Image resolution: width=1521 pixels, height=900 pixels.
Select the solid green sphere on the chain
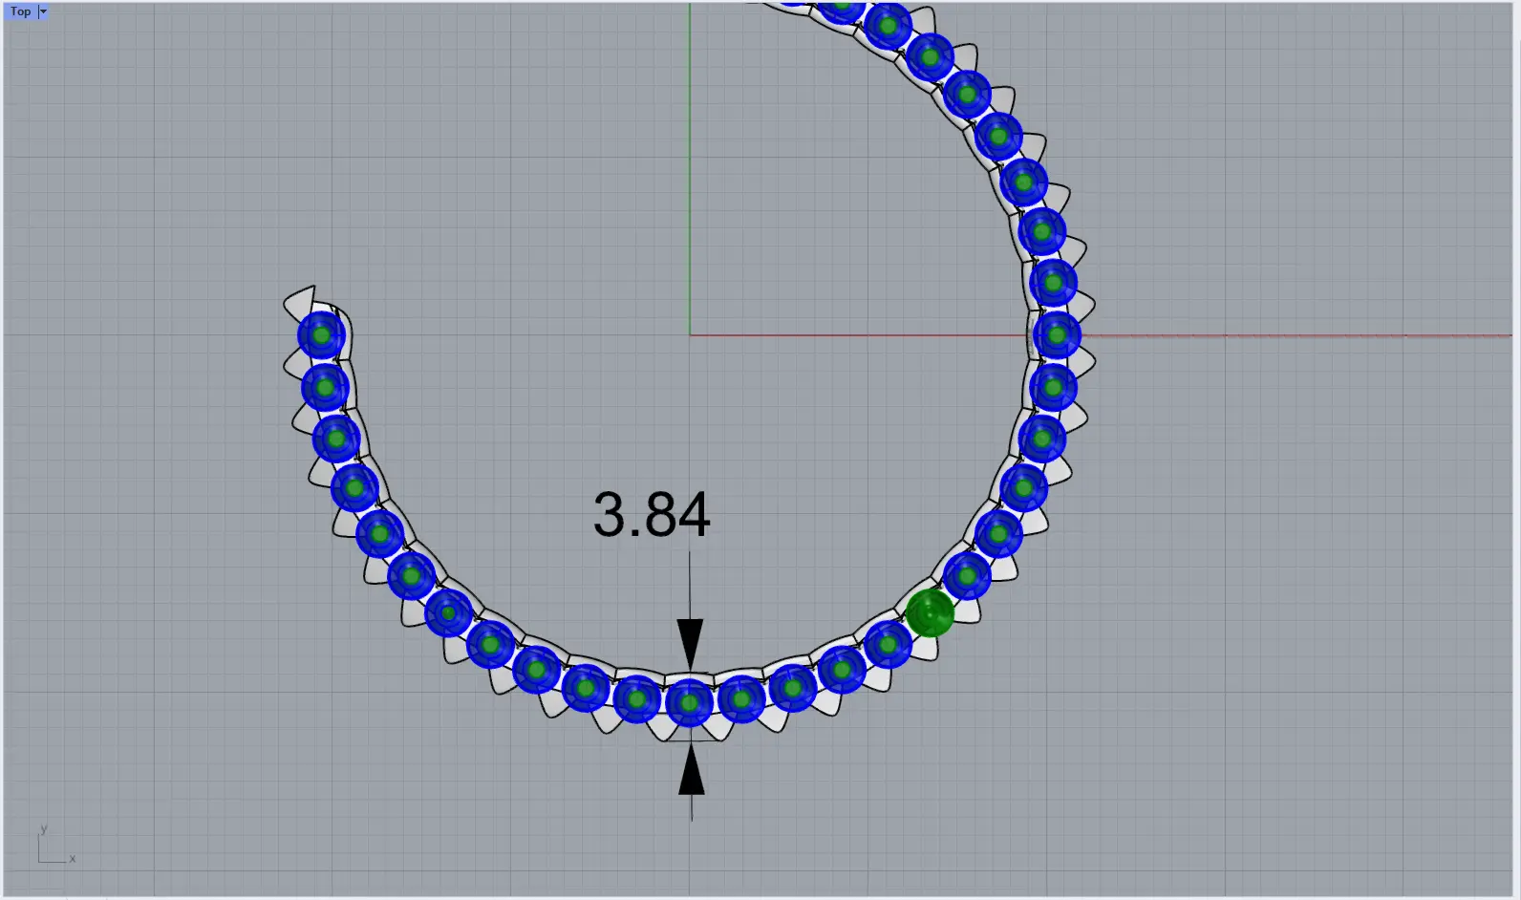click(930, 612)
